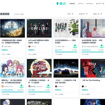The width and height of the screenshot is (105, 105).
Task: Click the TVRMole creator name
Action: [x=60, y=86]
